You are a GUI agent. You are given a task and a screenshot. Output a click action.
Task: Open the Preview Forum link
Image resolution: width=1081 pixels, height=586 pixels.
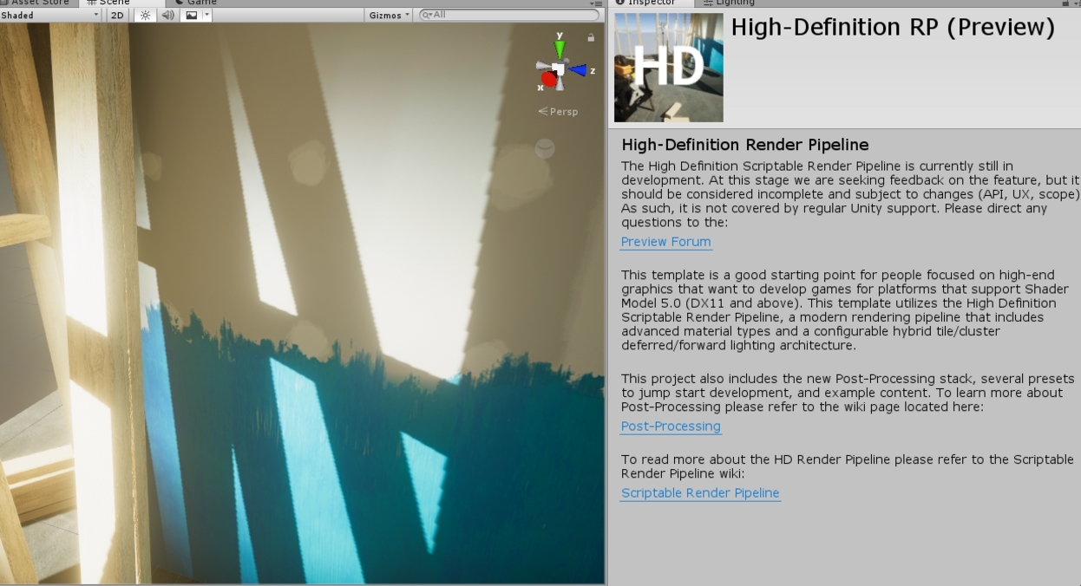[x=666, y=242]
